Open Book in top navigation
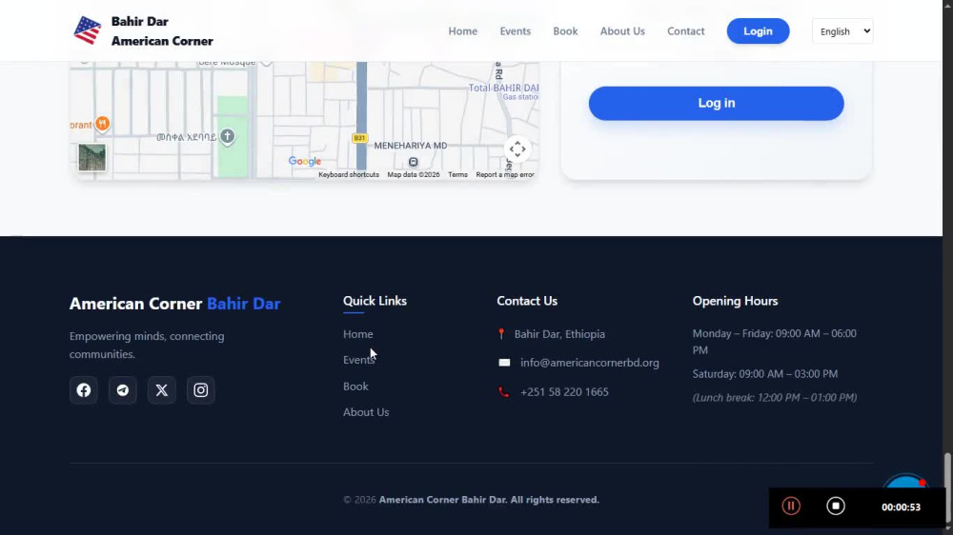Viewport: 953px width, 535px height. [x=565, y=31]
